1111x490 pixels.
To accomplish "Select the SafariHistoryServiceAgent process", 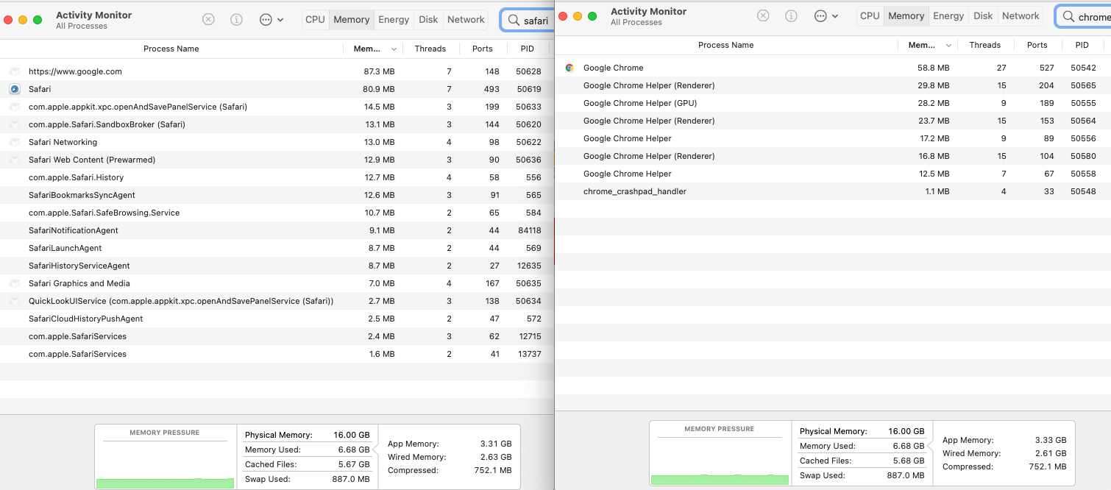I will click(x=277, y=266).
